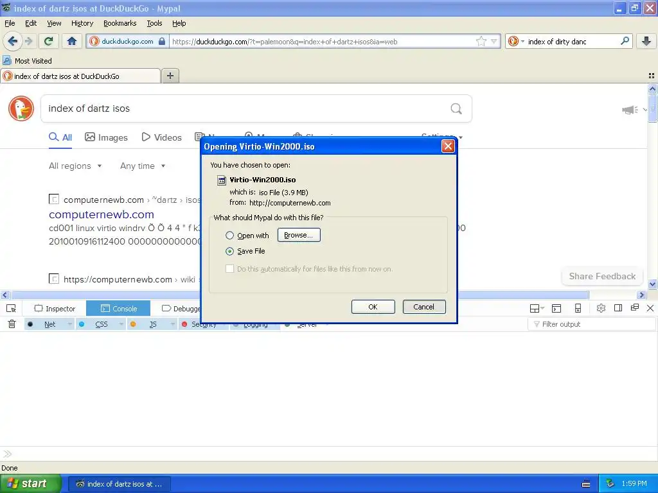
Task: Toggle the split console icon
Action: (x=556, y=309)
